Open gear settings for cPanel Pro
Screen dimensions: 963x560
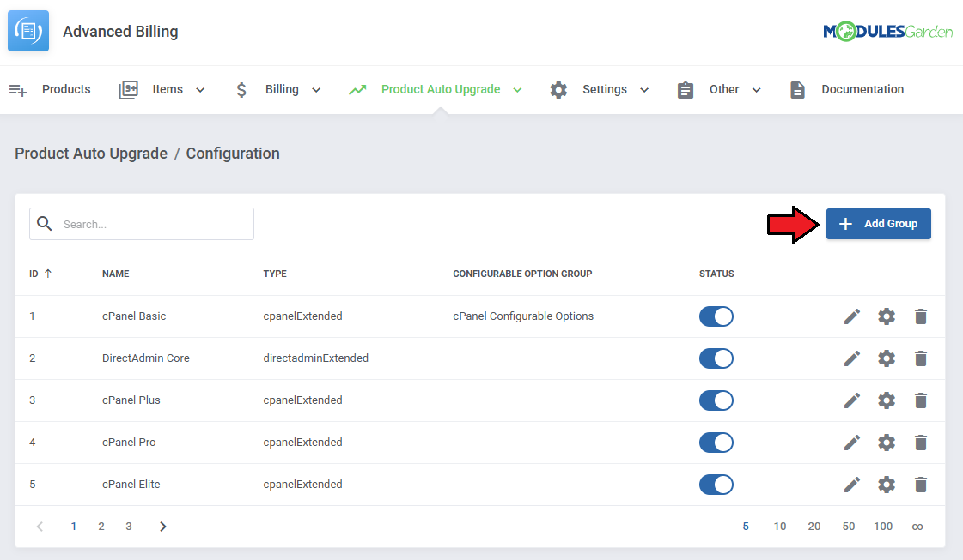click(887, 443)
